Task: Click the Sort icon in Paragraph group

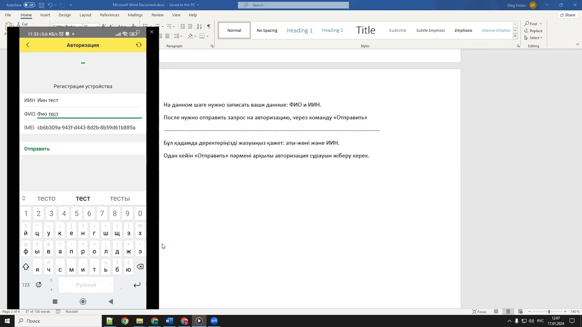Action: pyautogui.click(x=199, y=26)
